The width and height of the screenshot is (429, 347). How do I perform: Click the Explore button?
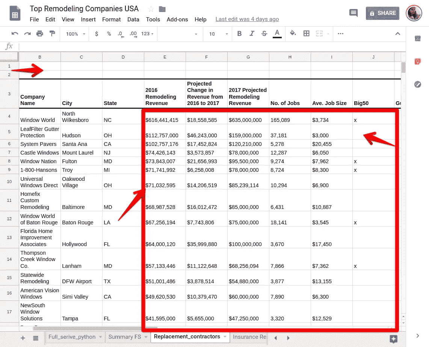point(393,339)
